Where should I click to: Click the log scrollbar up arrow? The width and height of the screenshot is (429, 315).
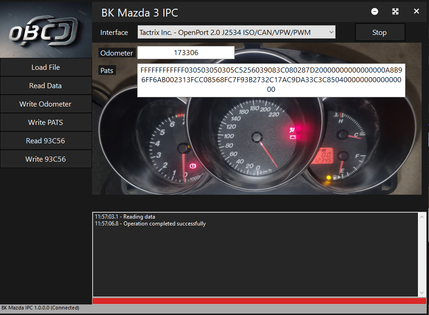422,217
